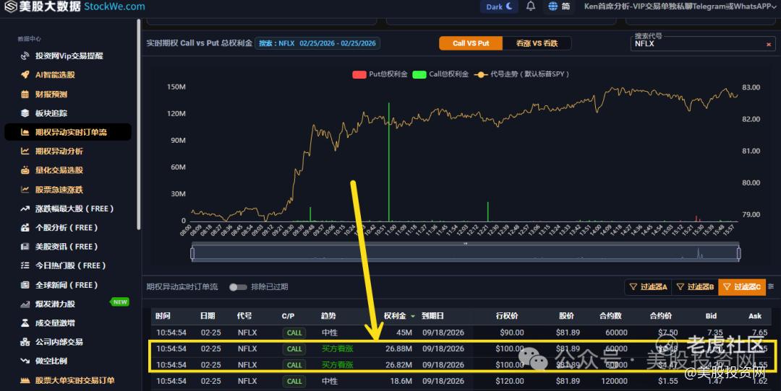Sort by 时间 column header

coord(163,315)
